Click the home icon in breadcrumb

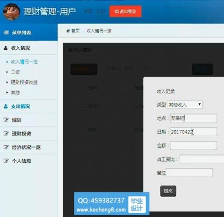tap(68, 31)
